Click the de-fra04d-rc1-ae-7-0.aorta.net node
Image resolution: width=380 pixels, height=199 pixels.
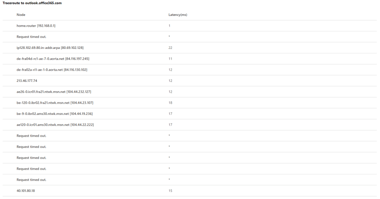click(53, 59)
